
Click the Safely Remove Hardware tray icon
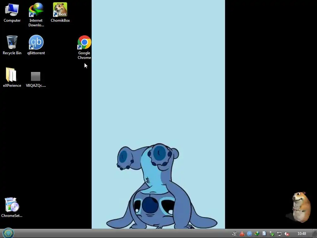pyautogui.click(x=272, y=234)
